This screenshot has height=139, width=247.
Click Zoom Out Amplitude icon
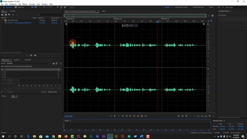pyautogui.click(x=183, y=116)
